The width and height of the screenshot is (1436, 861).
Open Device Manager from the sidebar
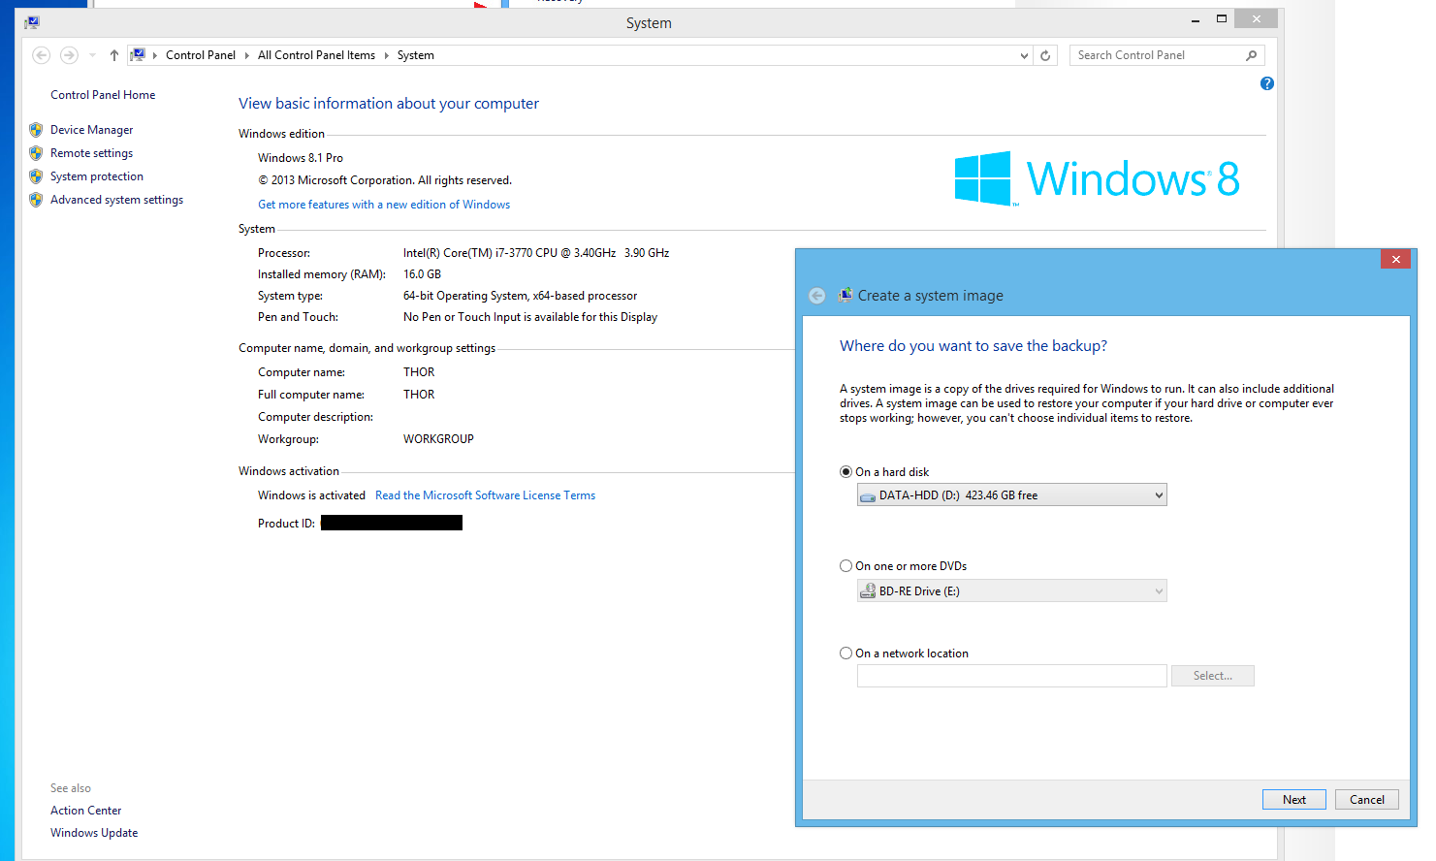point(91,130)
